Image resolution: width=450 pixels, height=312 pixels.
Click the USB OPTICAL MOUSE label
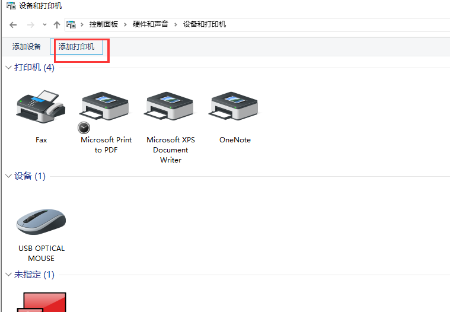click(x=42, y=253)
